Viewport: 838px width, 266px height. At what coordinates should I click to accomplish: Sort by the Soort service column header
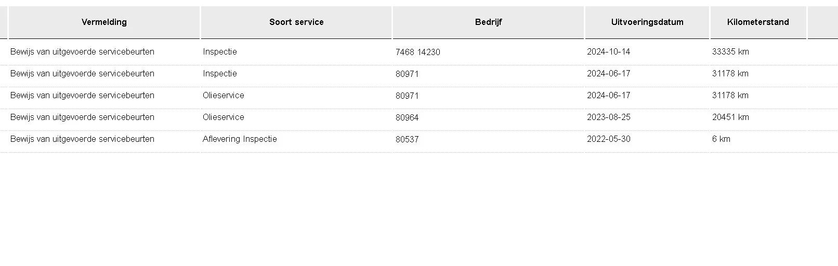(x=296, y=22)
